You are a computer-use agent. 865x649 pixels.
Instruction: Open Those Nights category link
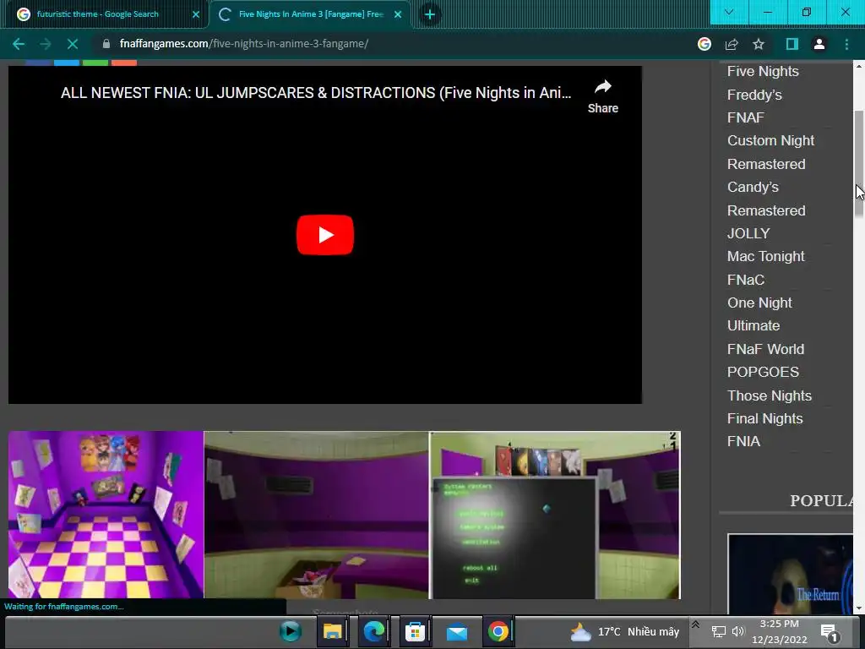tap(770, 395)
